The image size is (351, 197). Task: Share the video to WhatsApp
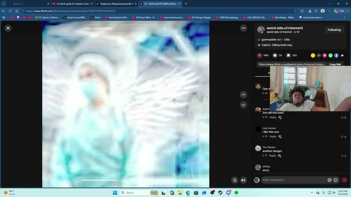330,56
